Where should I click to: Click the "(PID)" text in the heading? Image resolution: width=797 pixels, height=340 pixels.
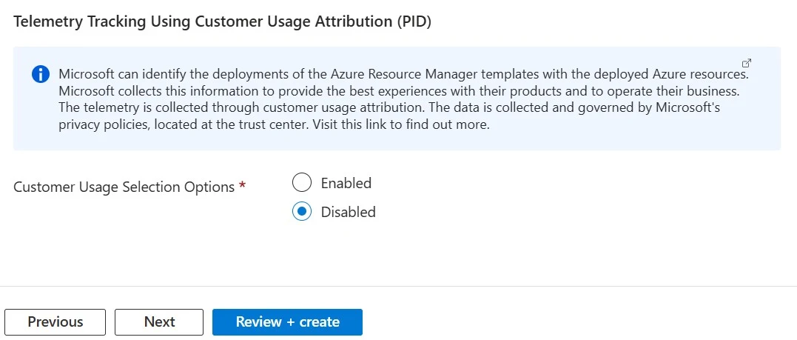pyautogui.click(x=414, y=21)
